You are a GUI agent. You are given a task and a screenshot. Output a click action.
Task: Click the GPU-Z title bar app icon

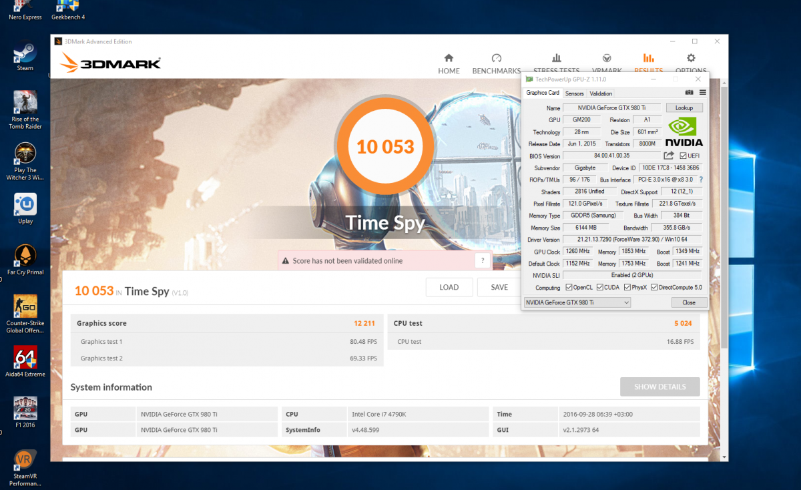click(x=529, y=79)
